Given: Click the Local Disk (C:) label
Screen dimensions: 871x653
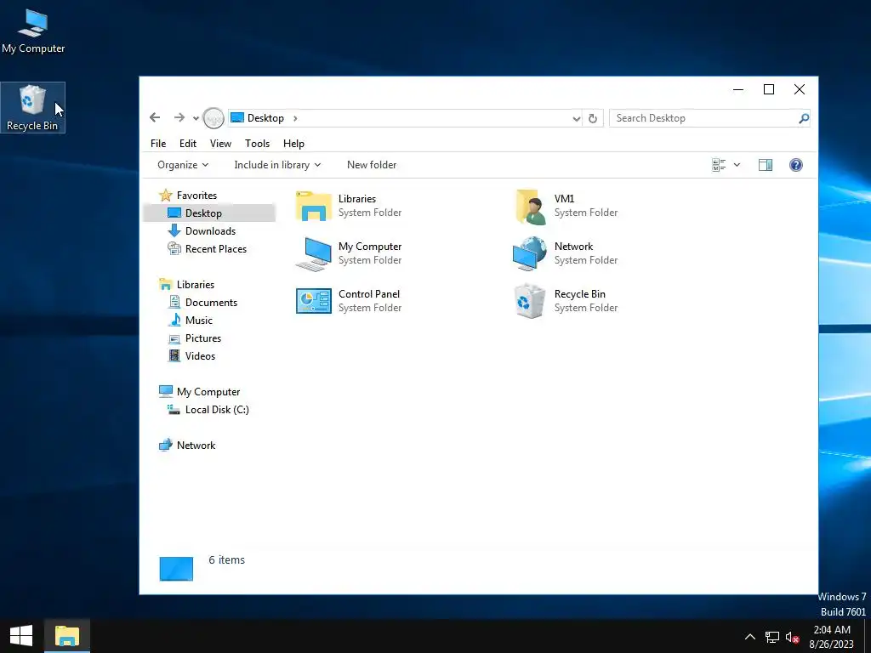Looking at the screenshot, I should (217, 410).
